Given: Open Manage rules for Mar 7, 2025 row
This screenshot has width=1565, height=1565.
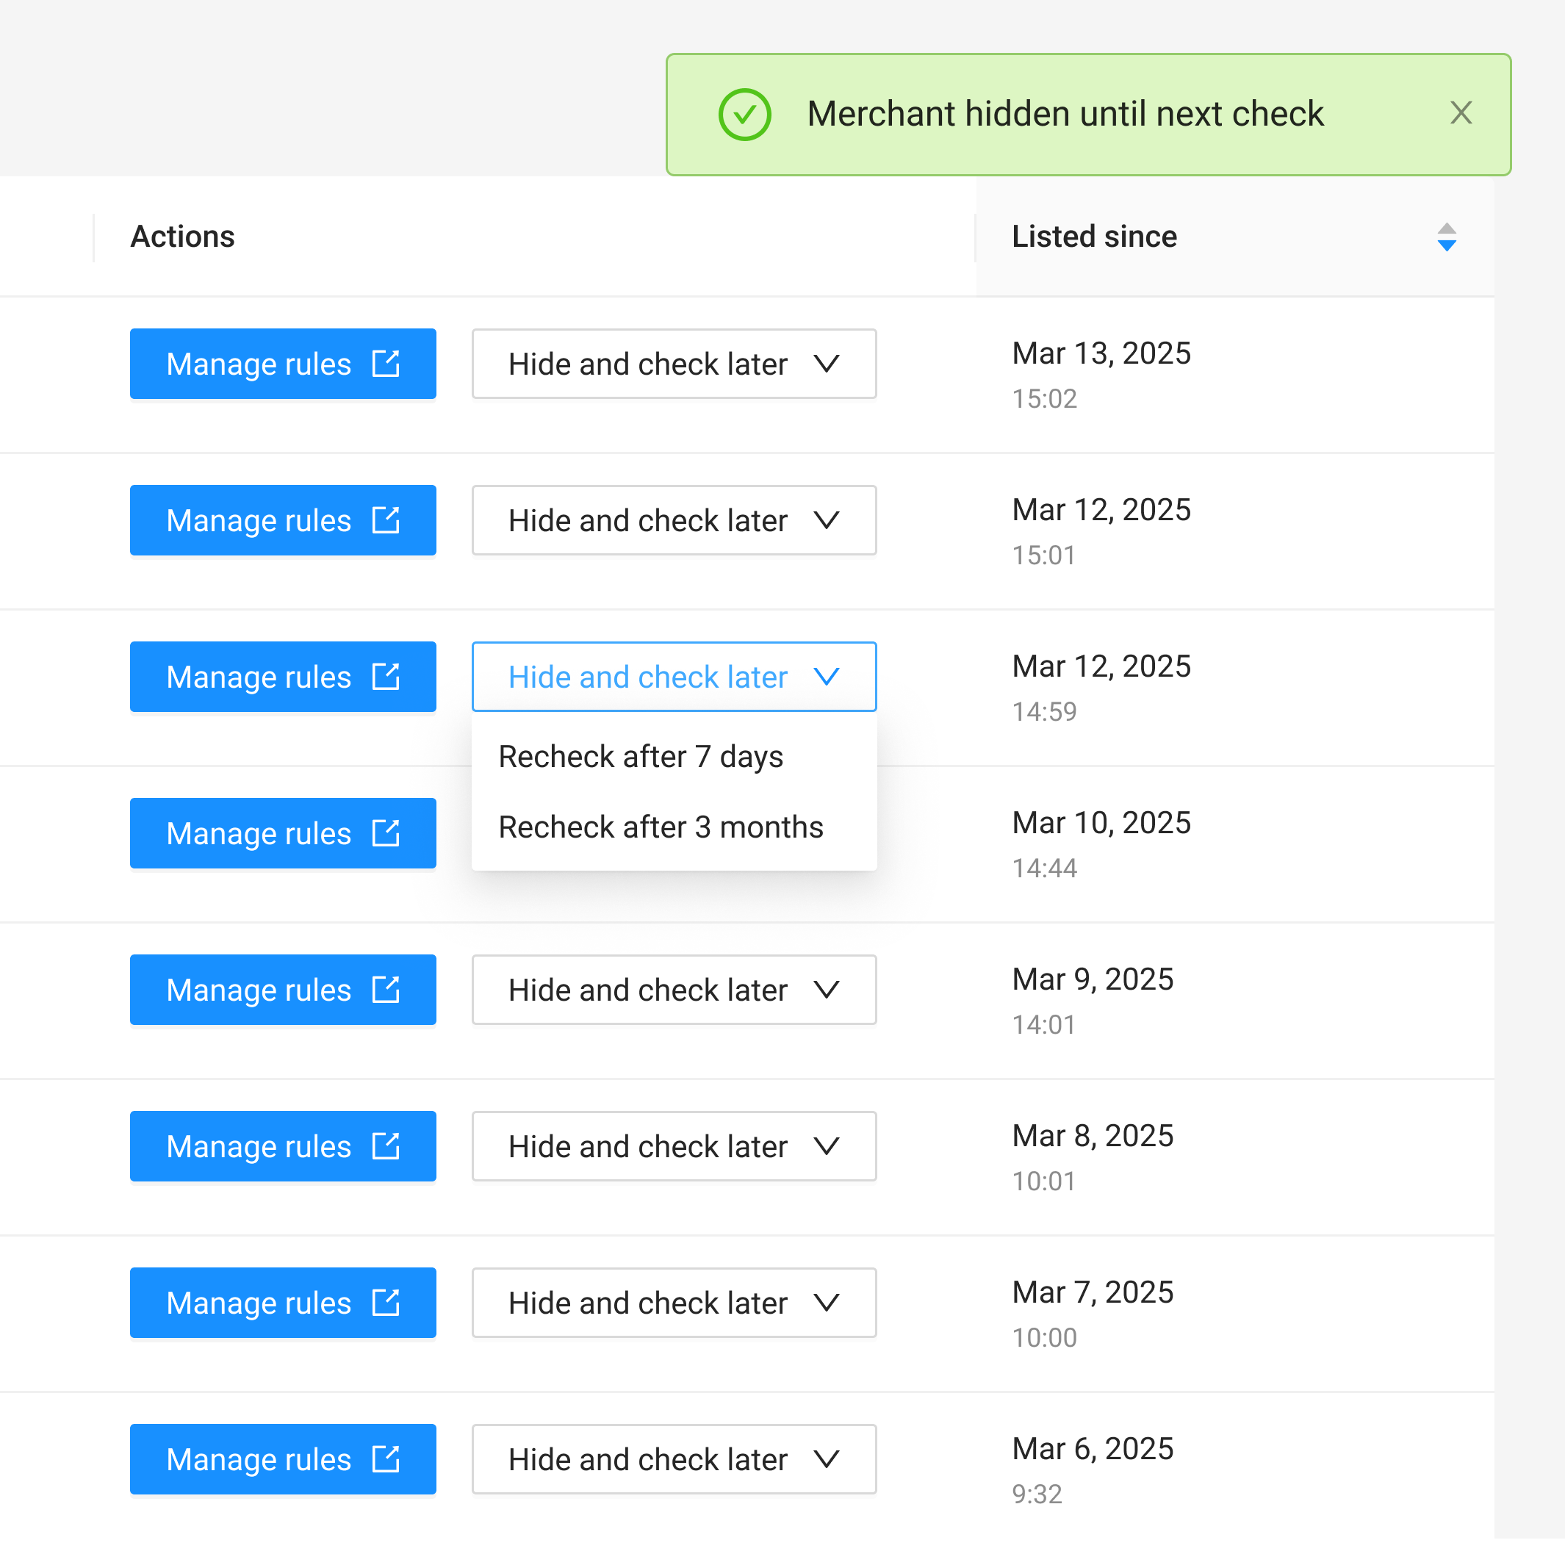Looking at the screenshot, I should (283, 1302).
